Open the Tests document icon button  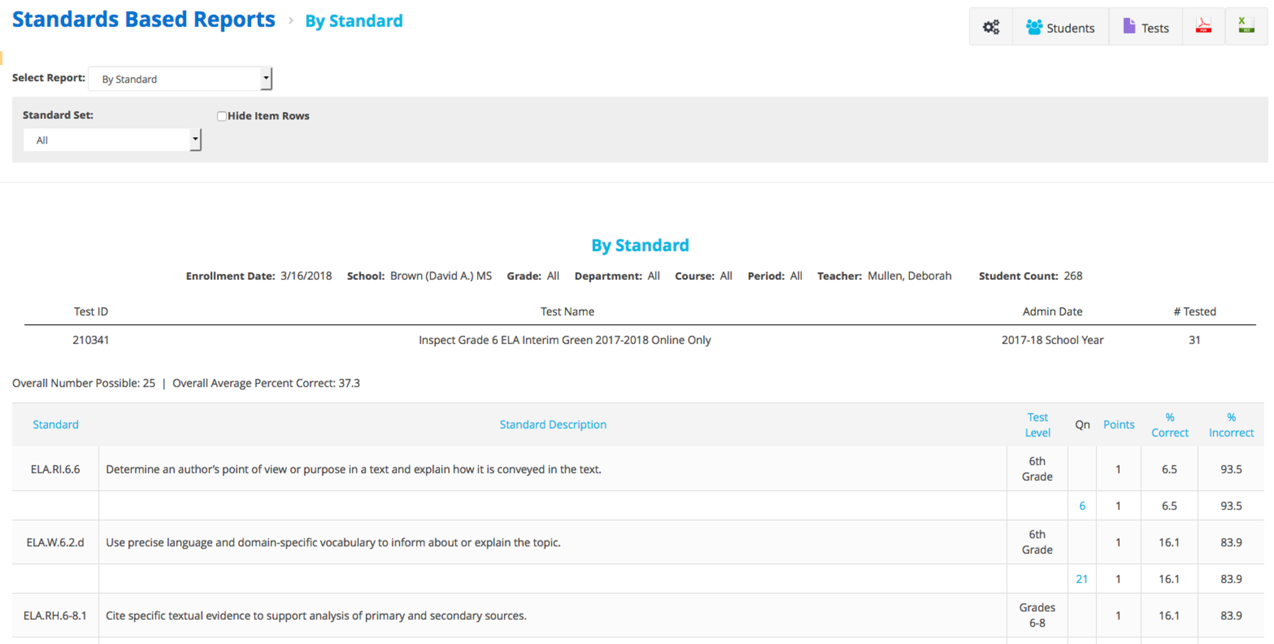click(1145, 27)
